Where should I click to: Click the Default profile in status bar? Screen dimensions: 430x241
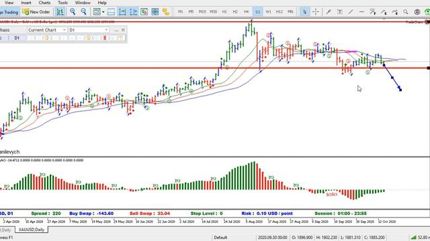[x=220, y=238]
